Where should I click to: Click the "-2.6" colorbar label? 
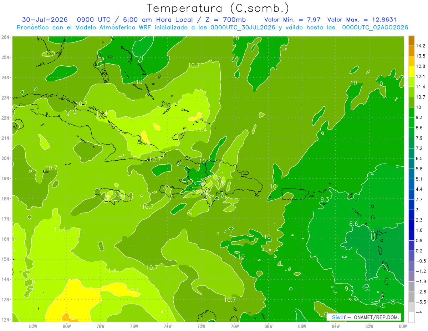tap(421, 292)
